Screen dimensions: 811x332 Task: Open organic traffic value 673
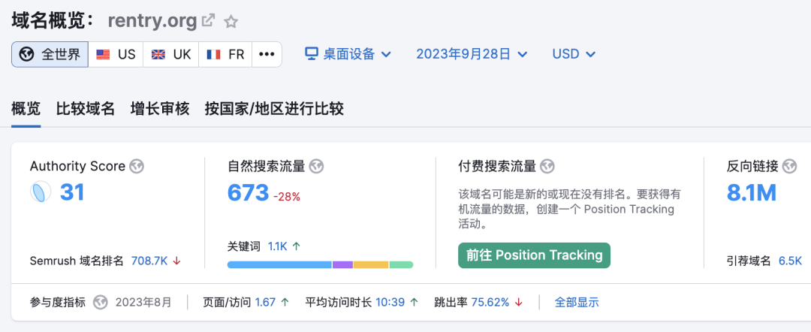[249, 193]
